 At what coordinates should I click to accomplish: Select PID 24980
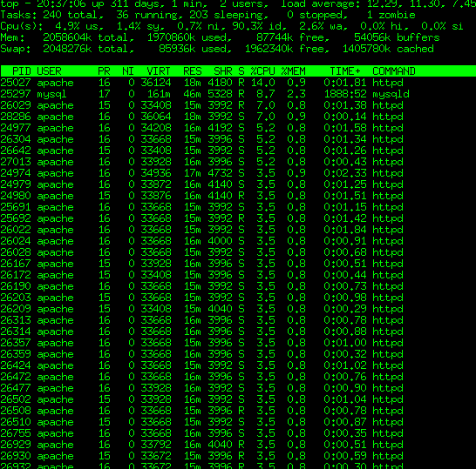[x=16, y=196]
